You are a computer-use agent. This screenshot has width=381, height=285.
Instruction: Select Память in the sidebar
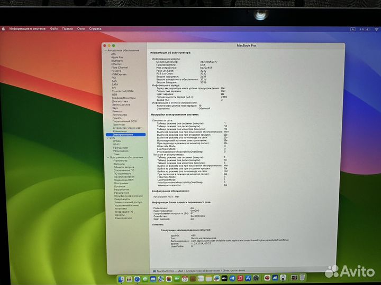click(x=117, y=118)
